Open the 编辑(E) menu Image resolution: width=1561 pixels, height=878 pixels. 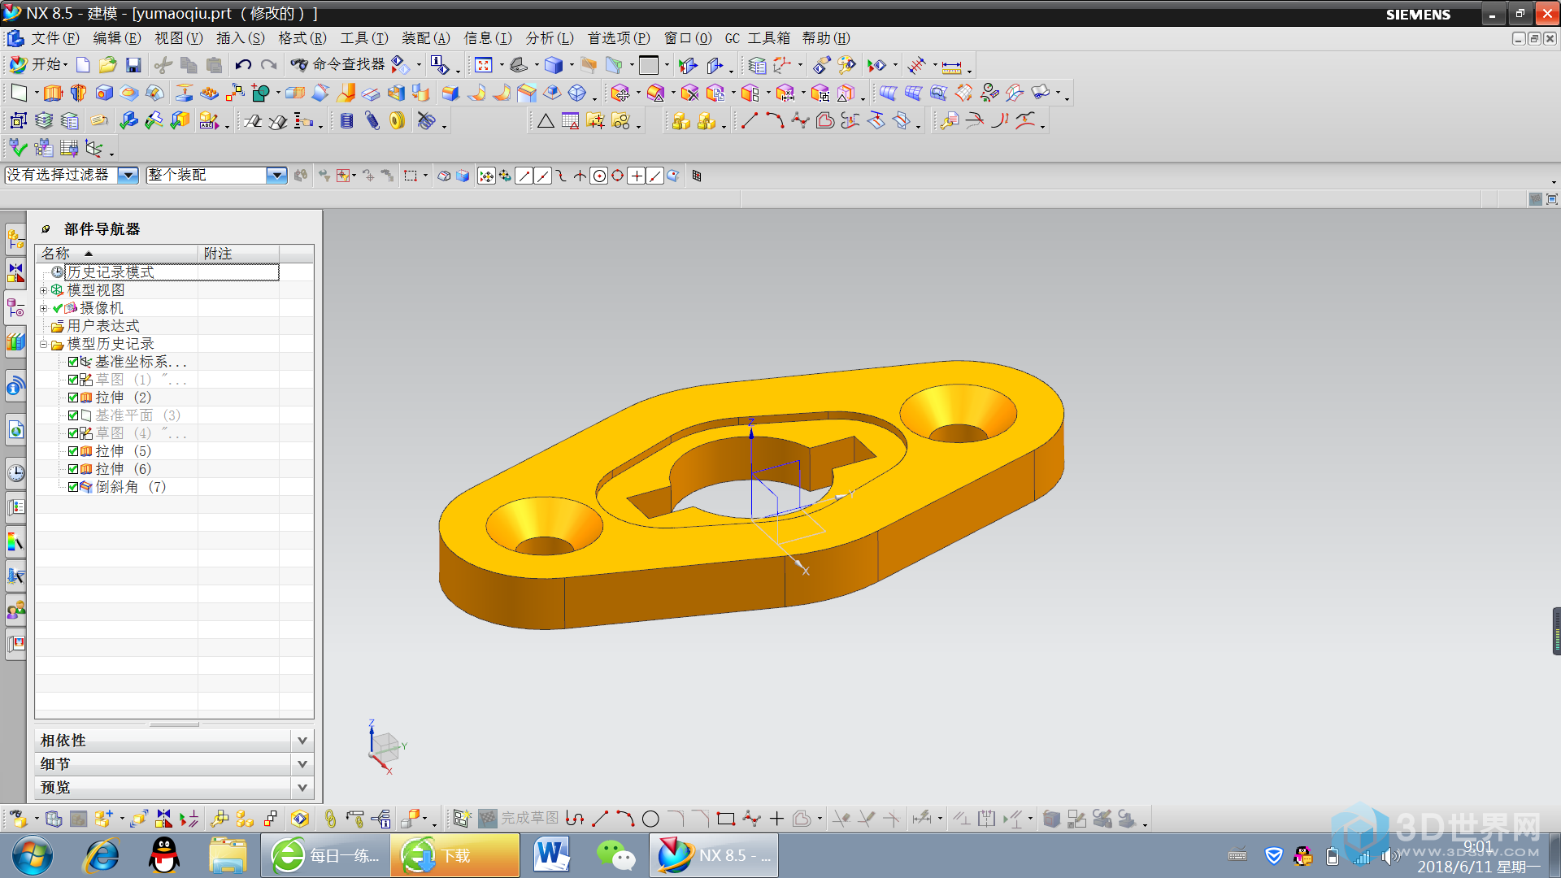pos(116,38)
